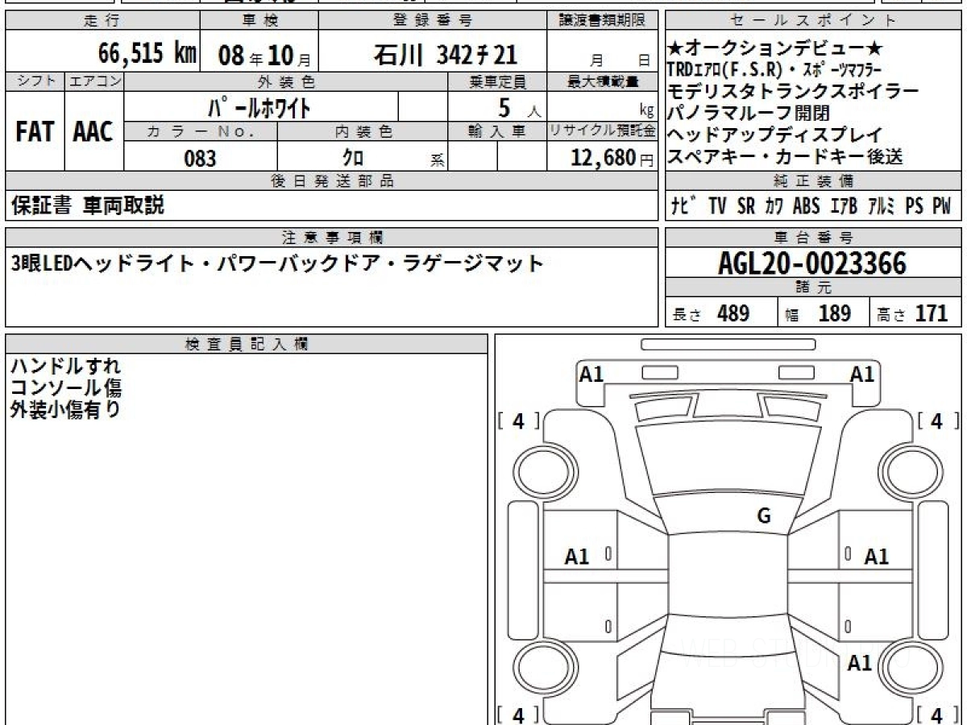This screenshot has width=967, height=725.
Task: Select ヘッドアップディスプレイ line
Action: pos(775,135)
